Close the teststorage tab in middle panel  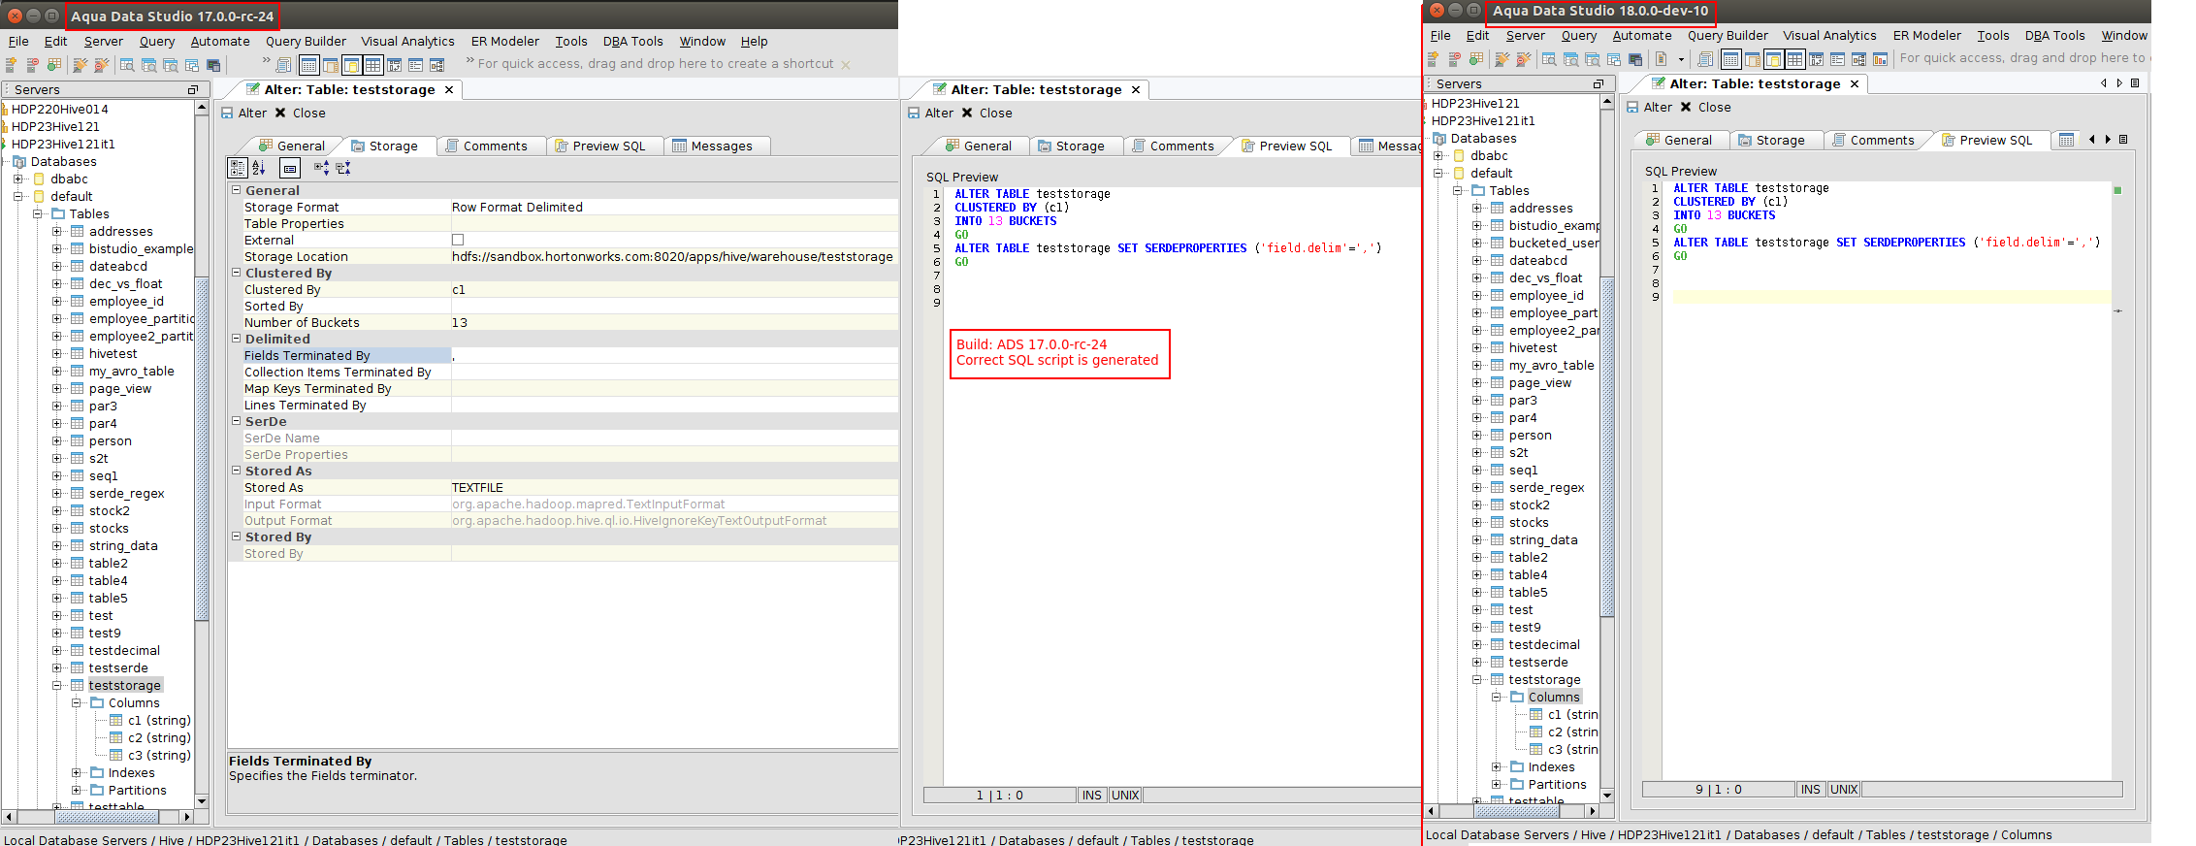tap(1136, 89)
